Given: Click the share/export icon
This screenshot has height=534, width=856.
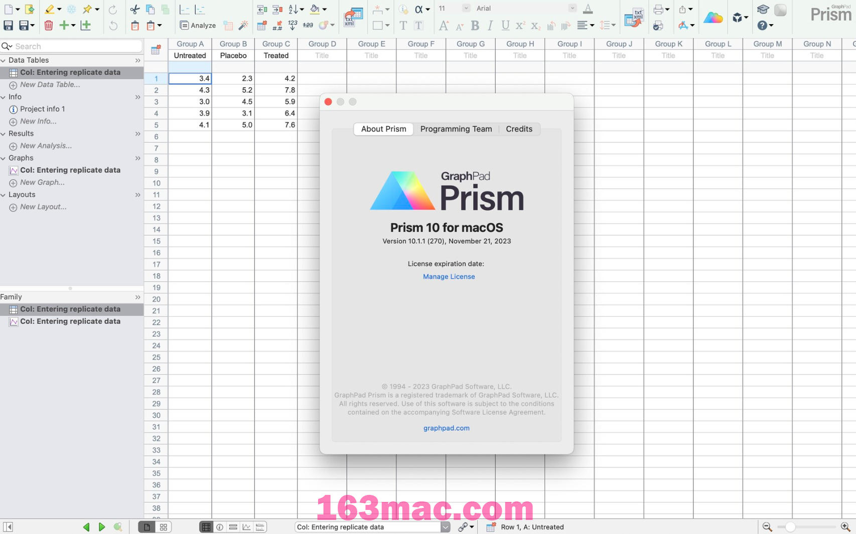Looking at the screenshot, I should point(682,9).
